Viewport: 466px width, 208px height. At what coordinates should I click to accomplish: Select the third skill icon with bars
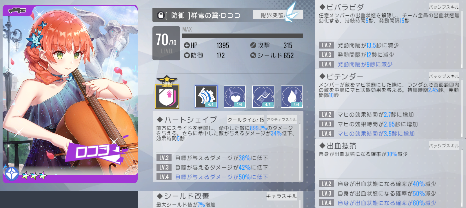pyautogui.click(x=263, y=96)
